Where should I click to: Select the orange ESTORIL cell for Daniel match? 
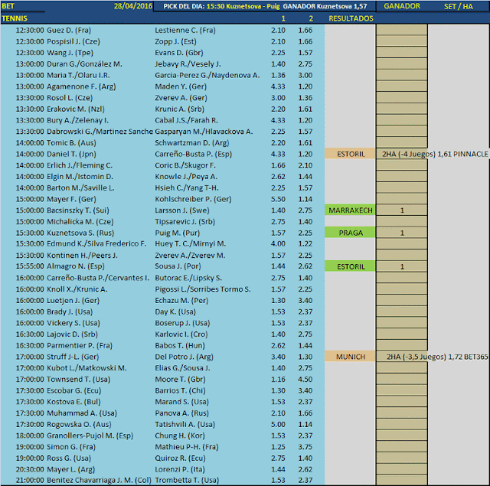(x=351, y=154)
